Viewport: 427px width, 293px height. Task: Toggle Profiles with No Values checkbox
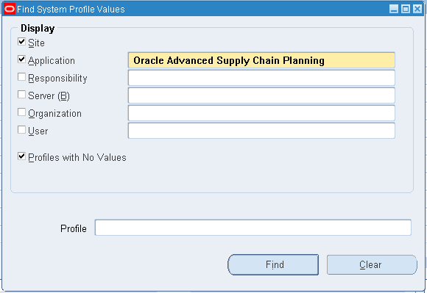[22, 156]
